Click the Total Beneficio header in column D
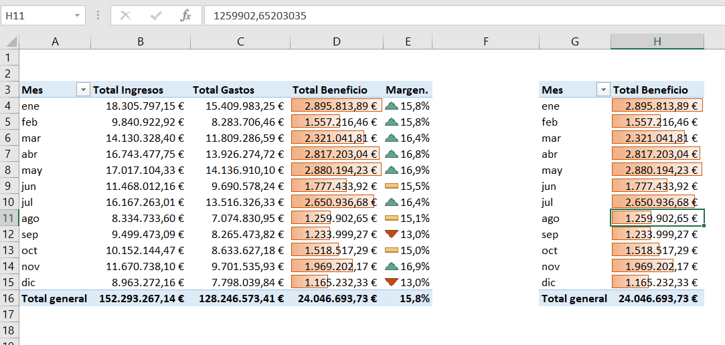 [x=337, y=90]
